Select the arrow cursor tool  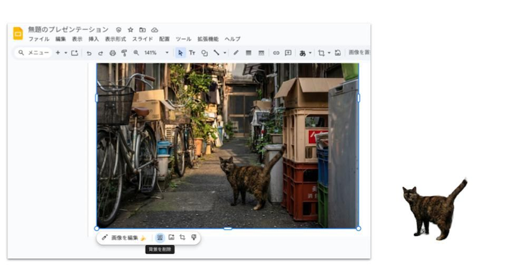tap(180, 53)
